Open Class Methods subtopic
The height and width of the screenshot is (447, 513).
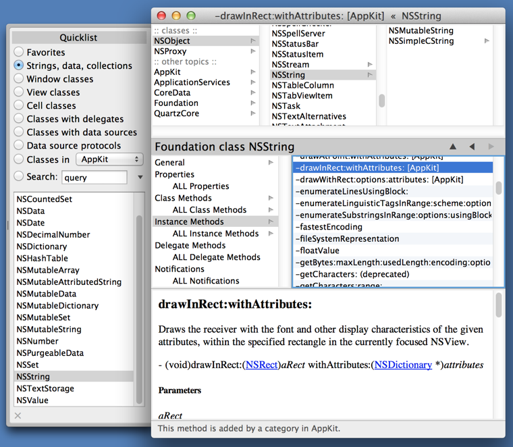coord(215,198)
